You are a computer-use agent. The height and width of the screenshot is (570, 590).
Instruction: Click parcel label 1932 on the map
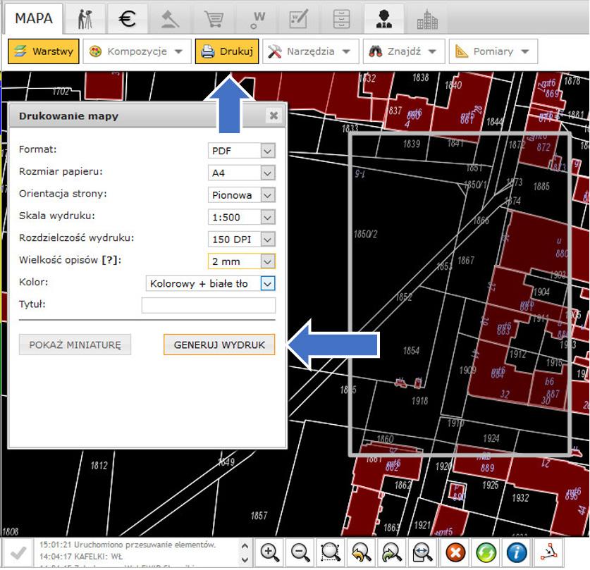click(x=520, y=498)
